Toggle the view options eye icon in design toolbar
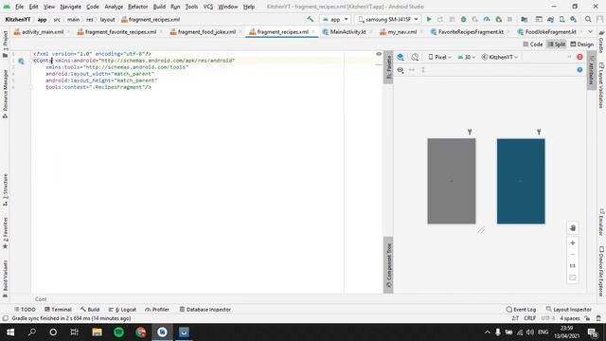The height and width of the screenshot is (341, 606). 401,70
